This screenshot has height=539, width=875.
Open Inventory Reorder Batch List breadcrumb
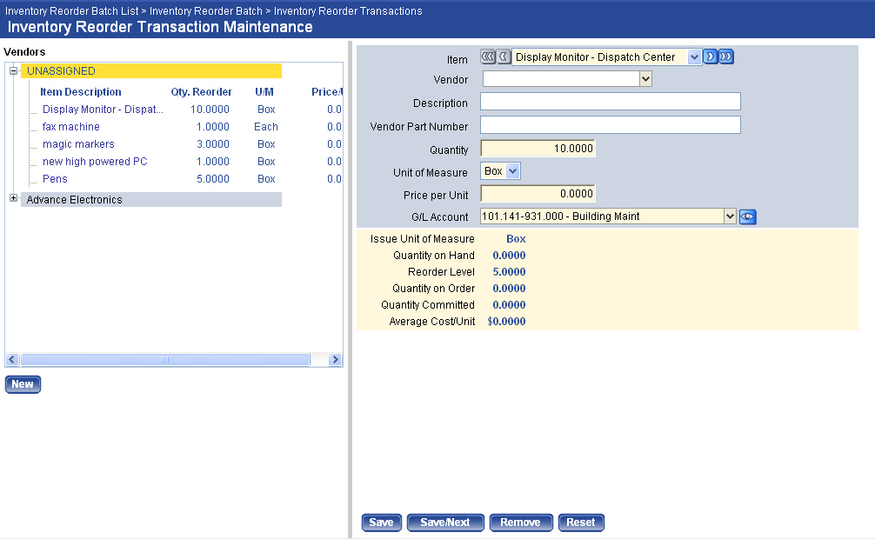tap(71, 11)
